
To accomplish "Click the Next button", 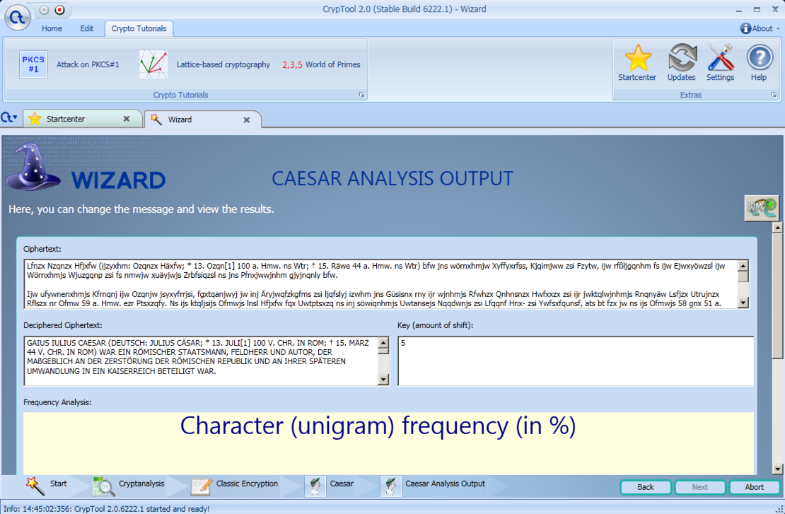I will 700,487.
